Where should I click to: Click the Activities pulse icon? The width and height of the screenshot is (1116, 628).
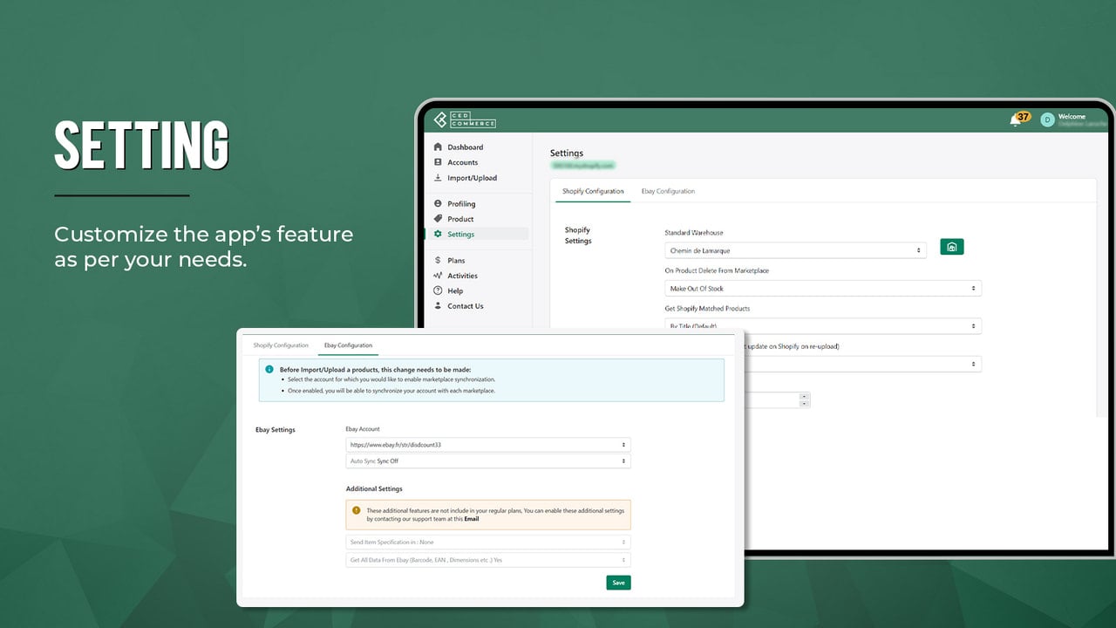(x=438, y=275)
